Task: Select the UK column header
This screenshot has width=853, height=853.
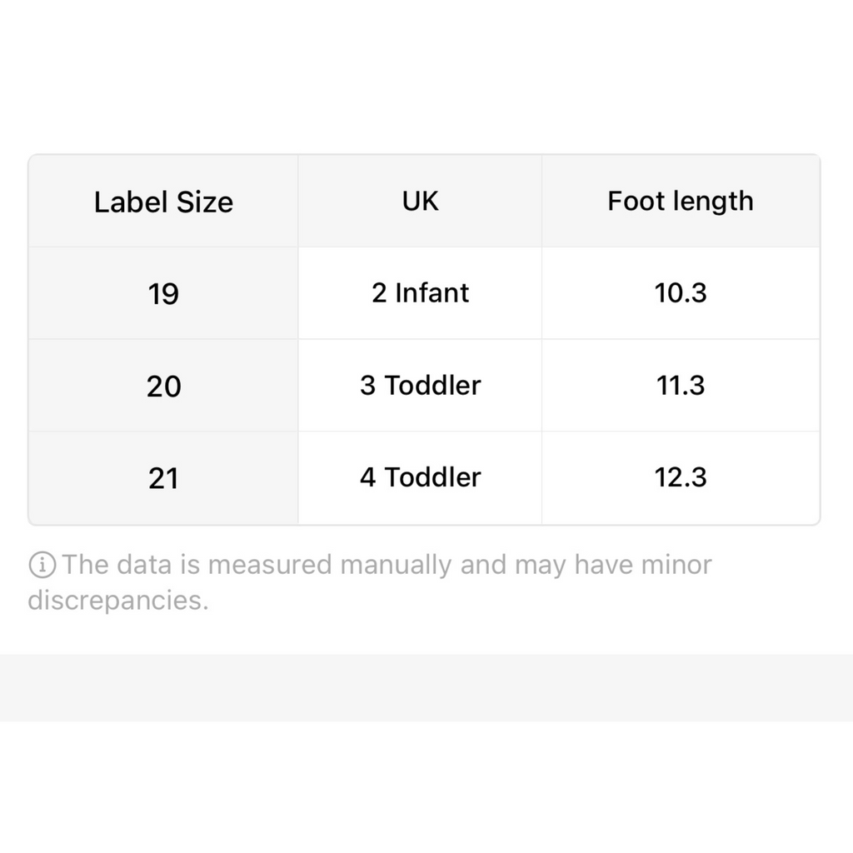Action: click(x=420, y=202)
